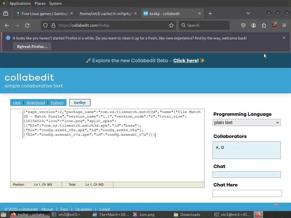Image resolution: width=291 pixels, height=218 pixels.
Task: Open the Faq footer link
Action: (64, 209)
